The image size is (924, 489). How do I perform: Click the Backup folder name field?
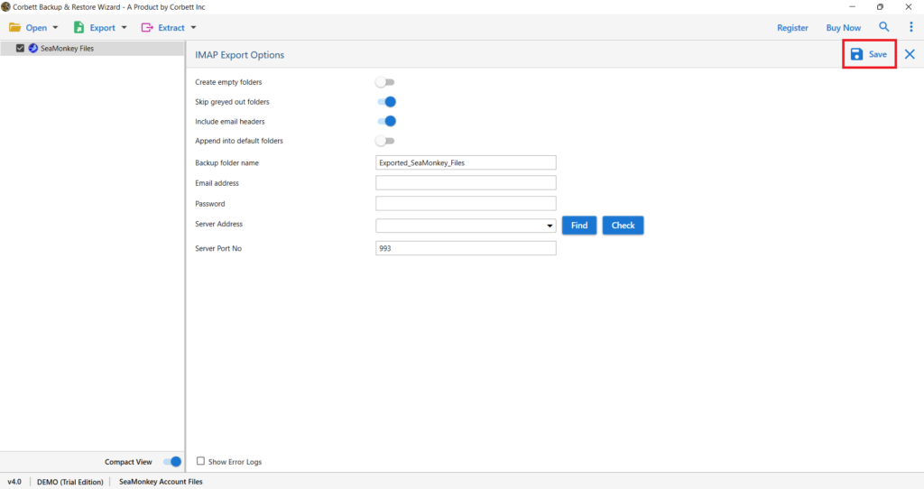466,162
